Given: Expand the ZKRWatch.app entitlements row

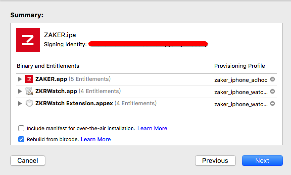Looking at the screenshot, I should click(20, 91).
